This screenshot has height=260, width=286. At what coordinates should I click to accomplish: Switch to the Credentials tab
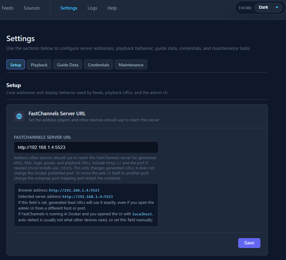(98, 65)
